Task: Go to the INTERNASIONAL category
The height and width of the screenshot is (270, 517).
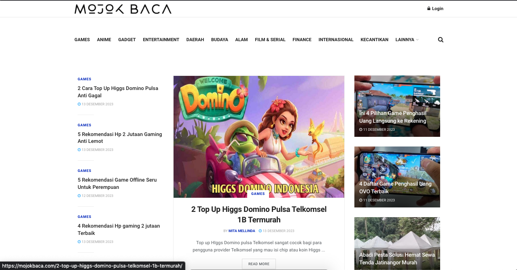Action: (x=336, y=40)
